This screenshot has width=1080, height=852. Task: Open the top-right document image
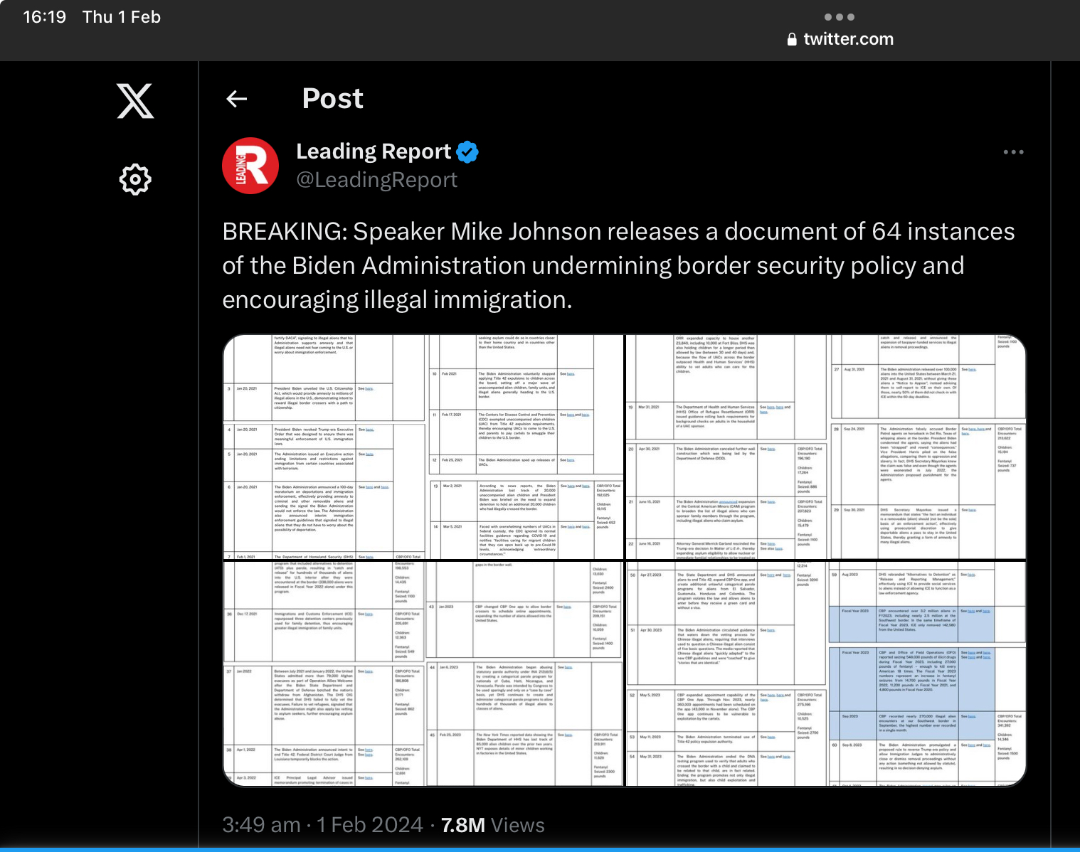pos(826,447)
